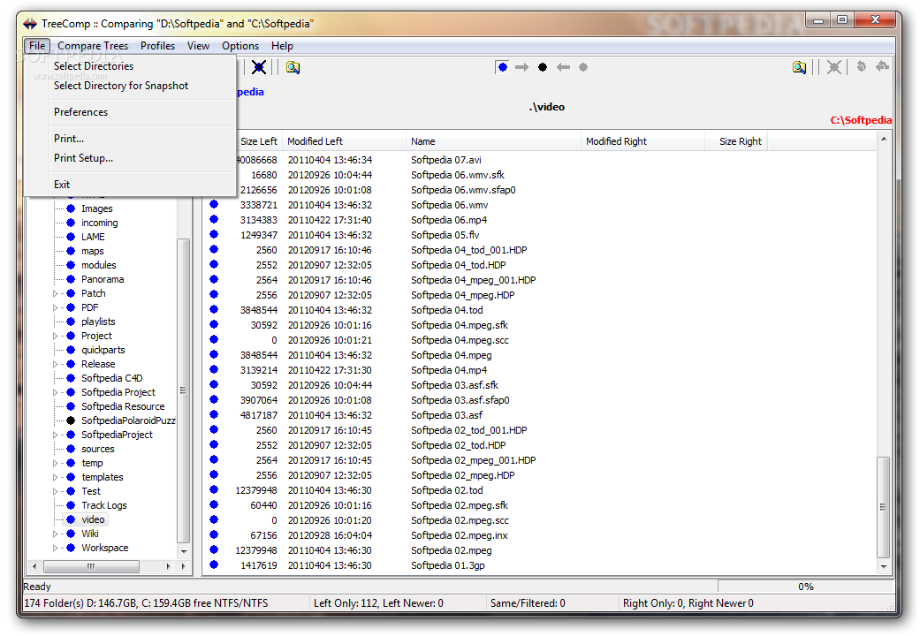Click the file list scrollbar down arrow
The image size is (920, 636).
[883, 566]
